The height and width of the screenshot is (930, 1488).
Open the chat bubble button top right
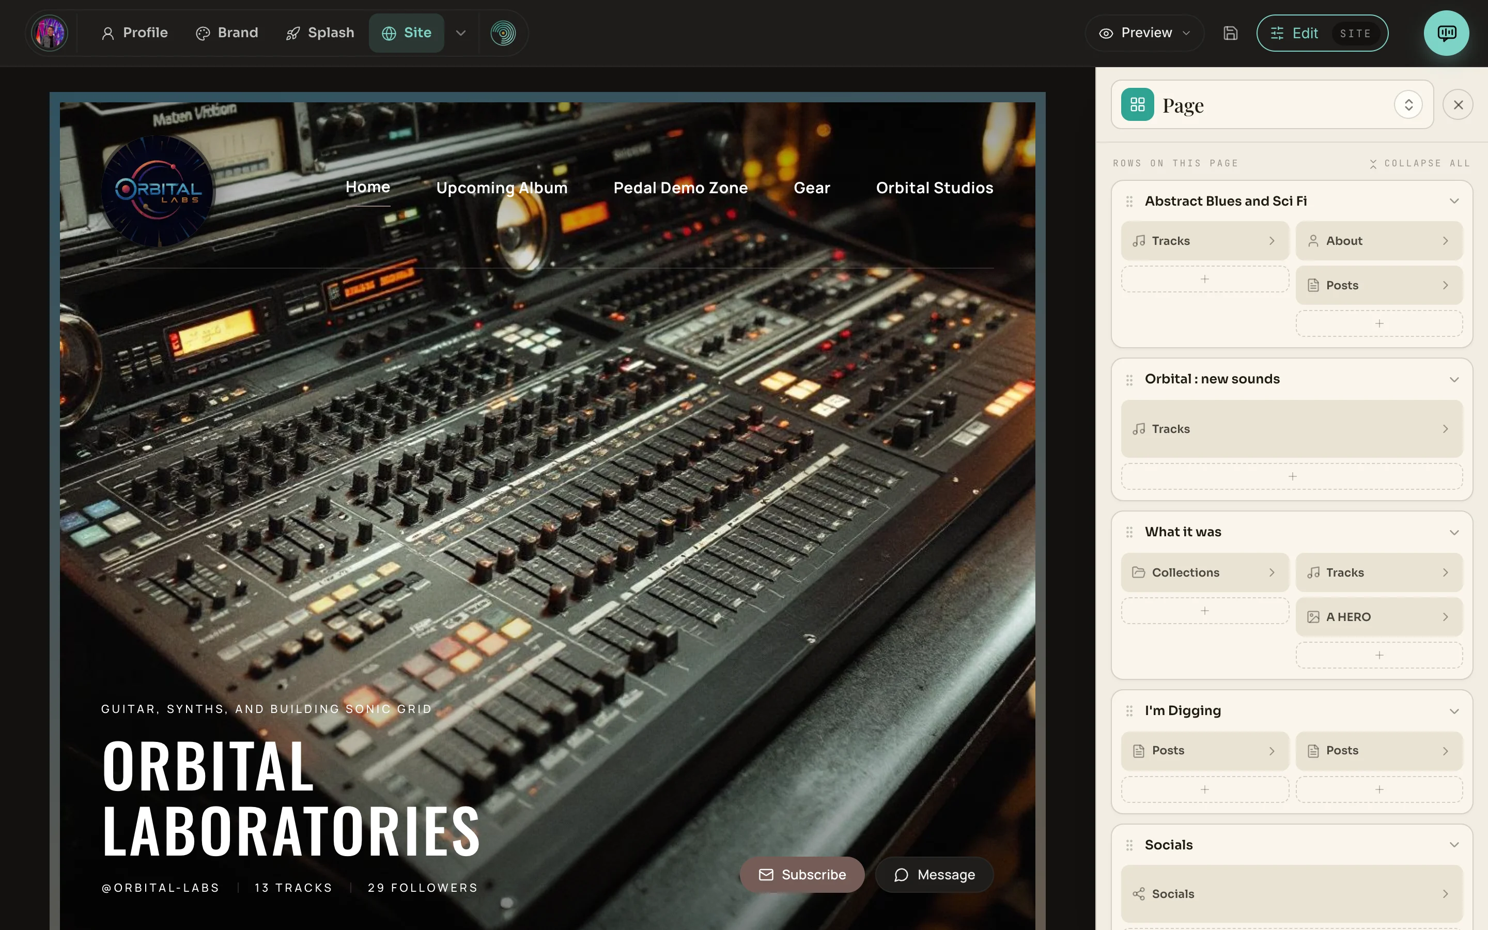click(x=1446, y=33)
